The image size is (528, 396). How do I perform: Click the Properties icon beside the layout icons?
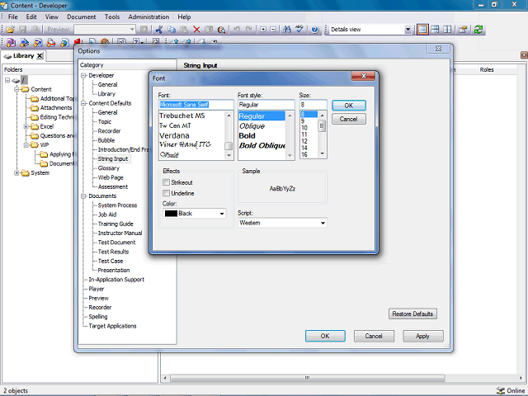(x=463, y=30)
